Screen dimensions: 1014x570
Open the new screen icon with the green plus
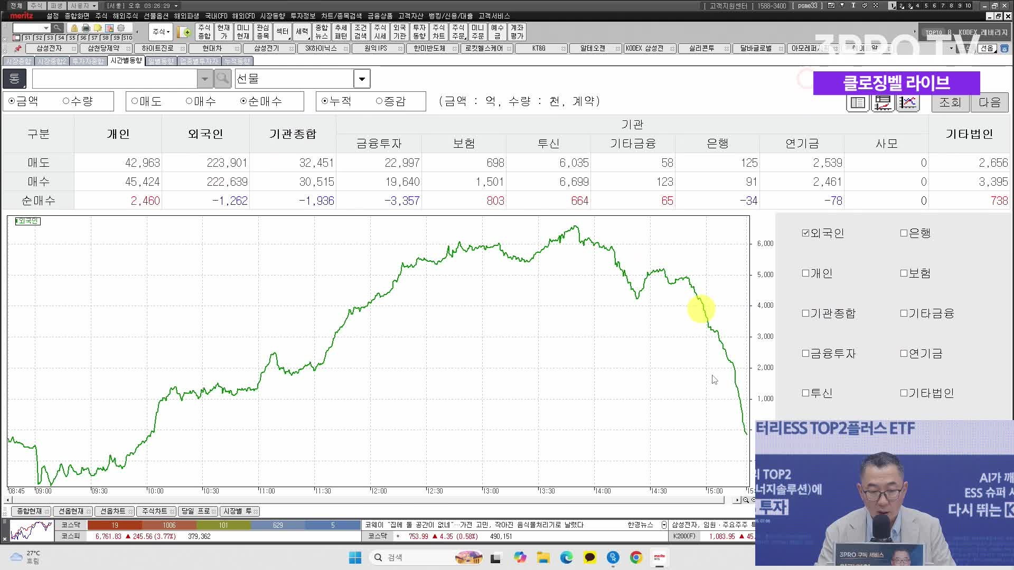coord(184,32)
